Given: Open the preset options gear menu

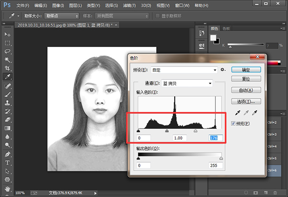Looking at the screenshot, I should [223, 70].
